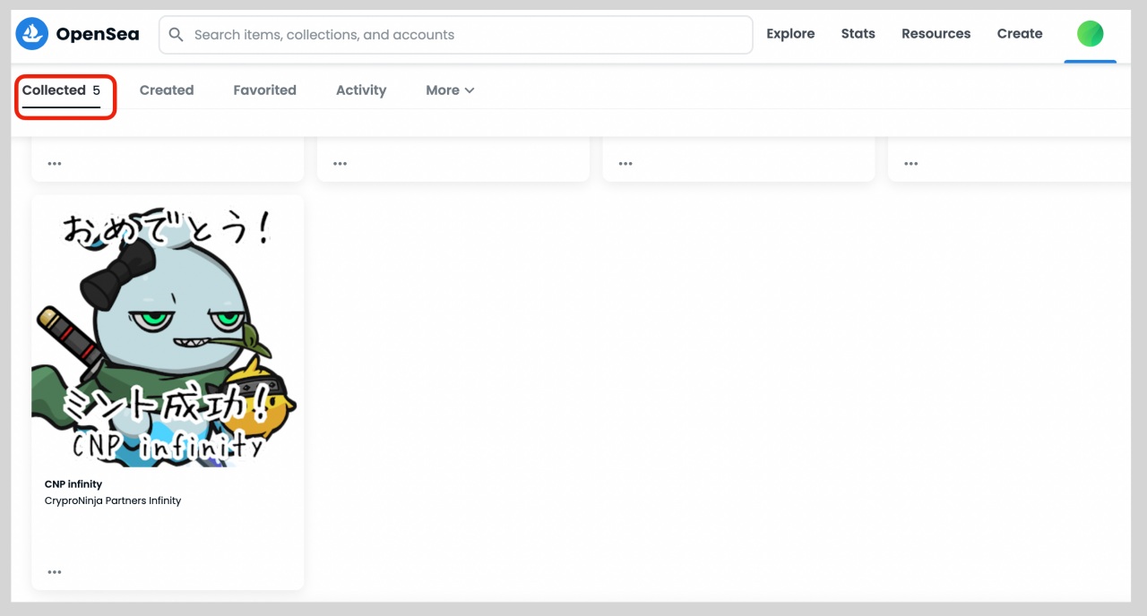Open the Create page

coord(1020,34)
